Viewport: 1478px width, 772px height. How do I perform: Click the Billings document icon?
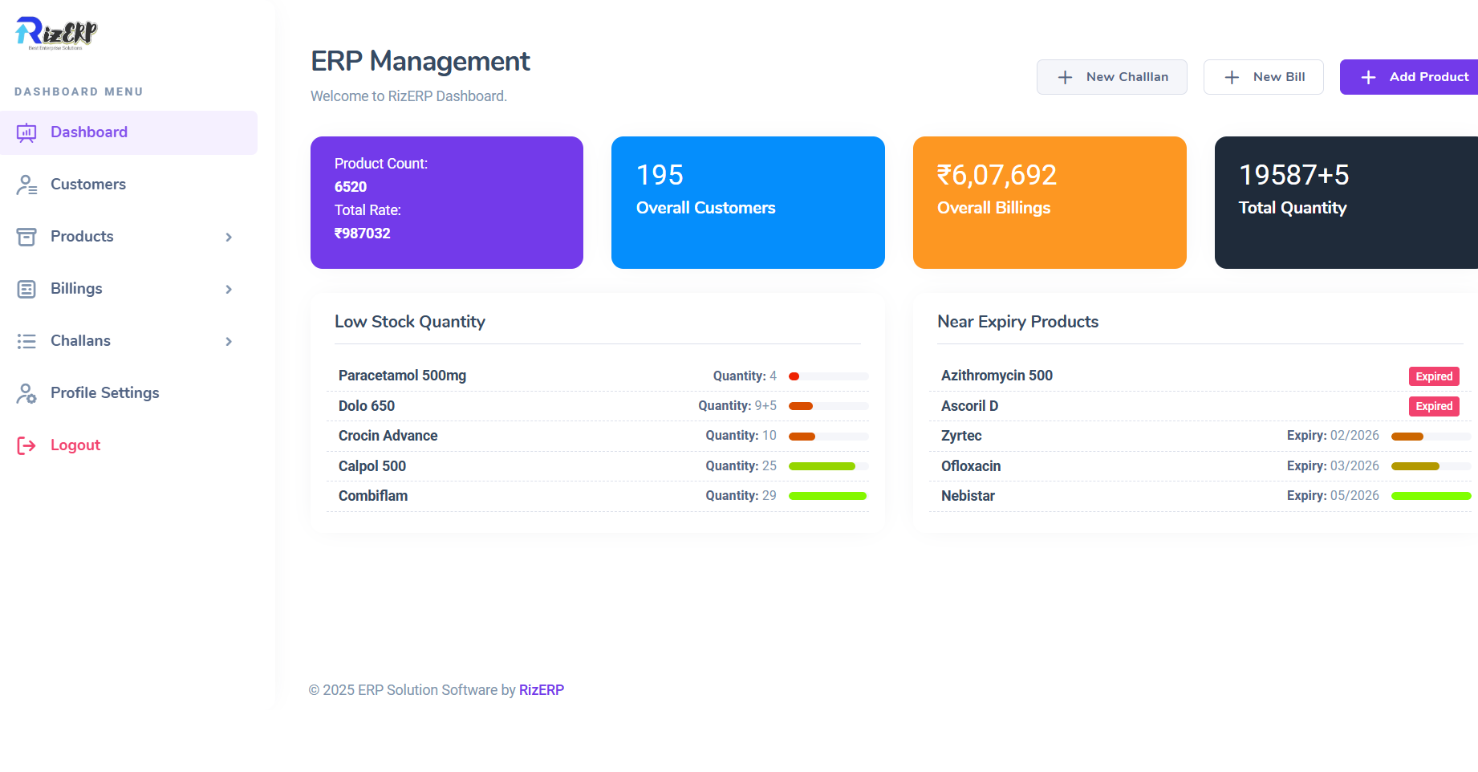click(x=26, y=289)
